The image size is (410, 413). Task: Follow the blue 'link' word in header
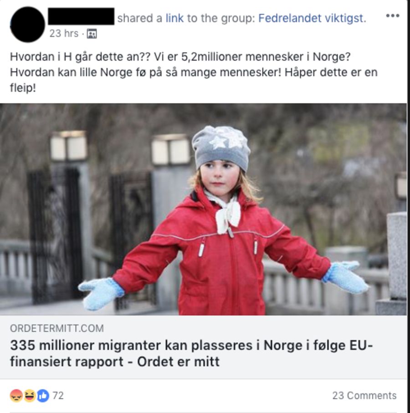point(174,18)
